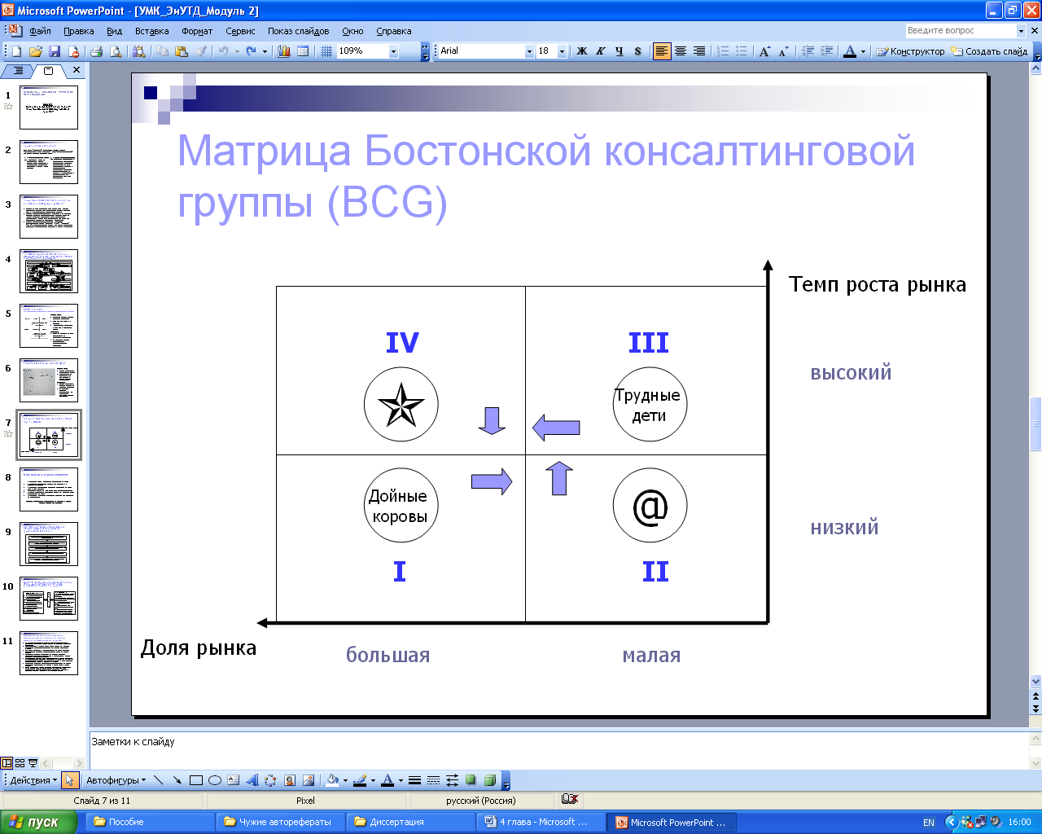The image size is (1042, 834).
Task: Open the Действия dropdown menu
Action: [33, 780]
